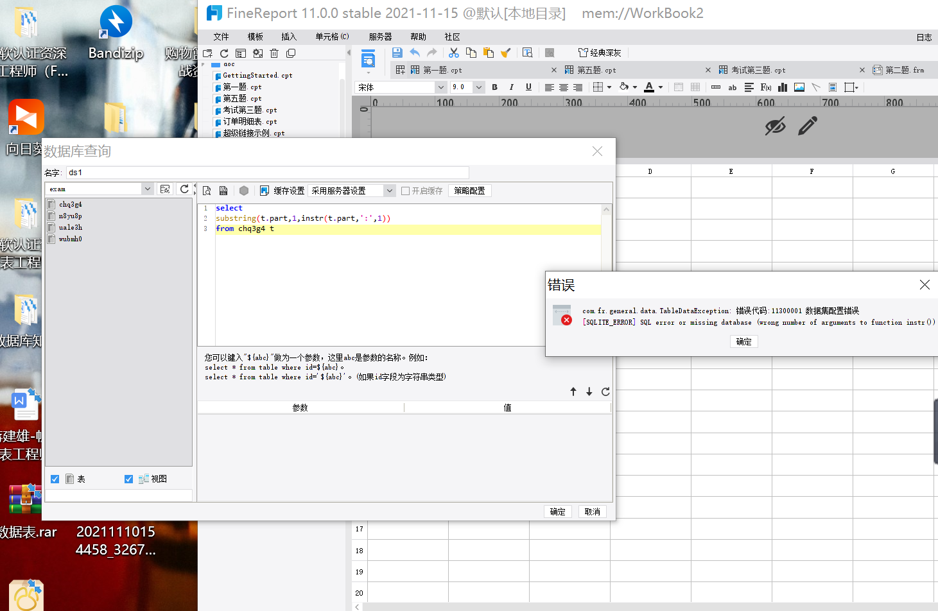This screenshot has width=938, height=611.
Task: Toggle Bold formatting
Action: (x=494, y=87)
